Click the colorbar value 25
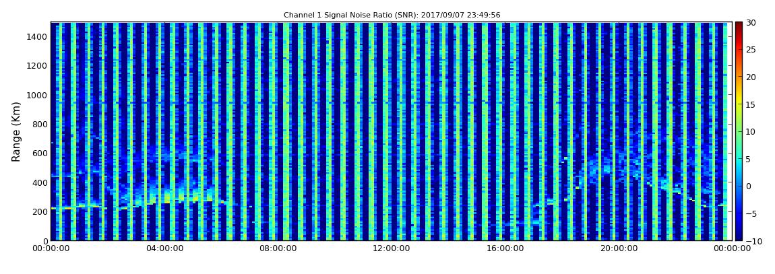 [751, 50]
